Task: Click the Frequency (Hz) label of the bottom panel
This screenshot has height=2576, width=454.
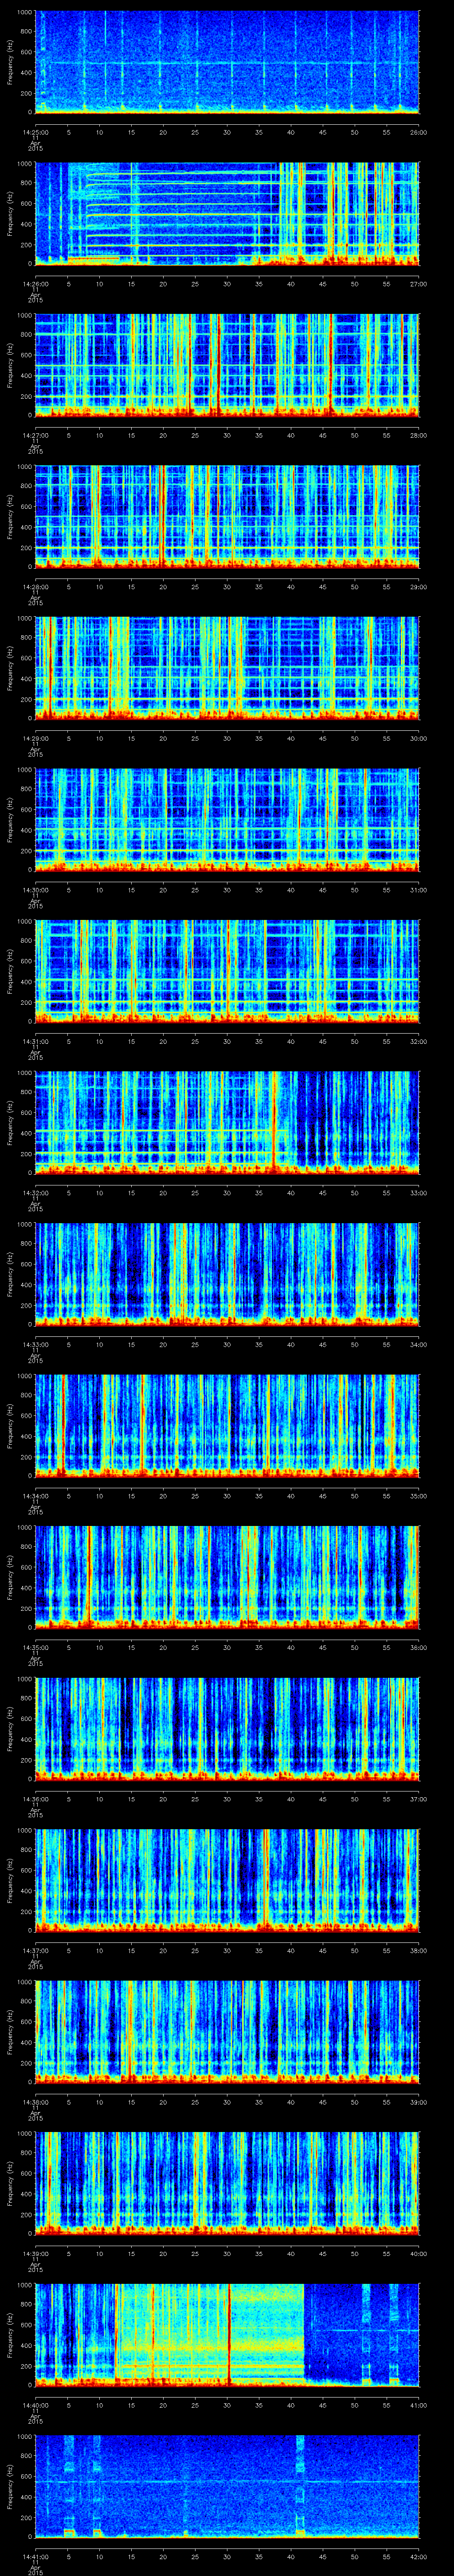Action: point(10,2486)
